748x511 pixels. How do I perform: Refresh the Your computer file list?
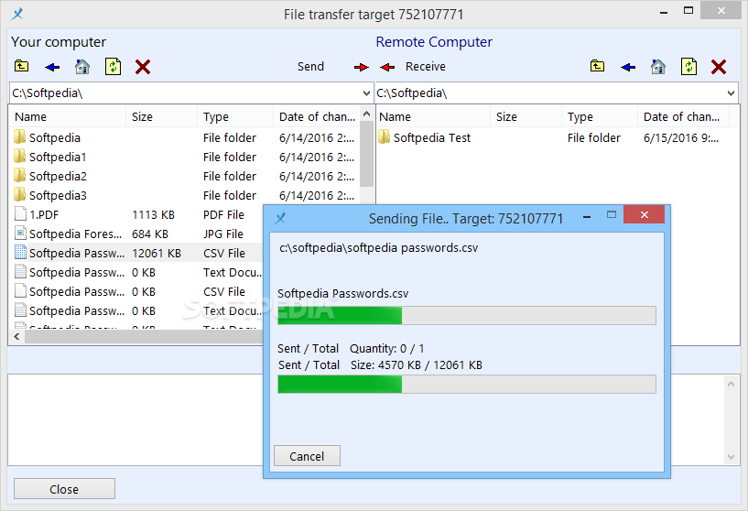[113, 66]
